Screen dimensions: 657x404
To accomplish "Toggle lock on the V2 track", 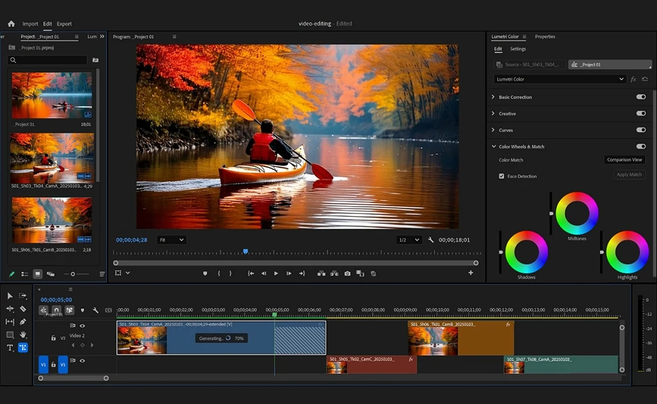I will 53,338.
